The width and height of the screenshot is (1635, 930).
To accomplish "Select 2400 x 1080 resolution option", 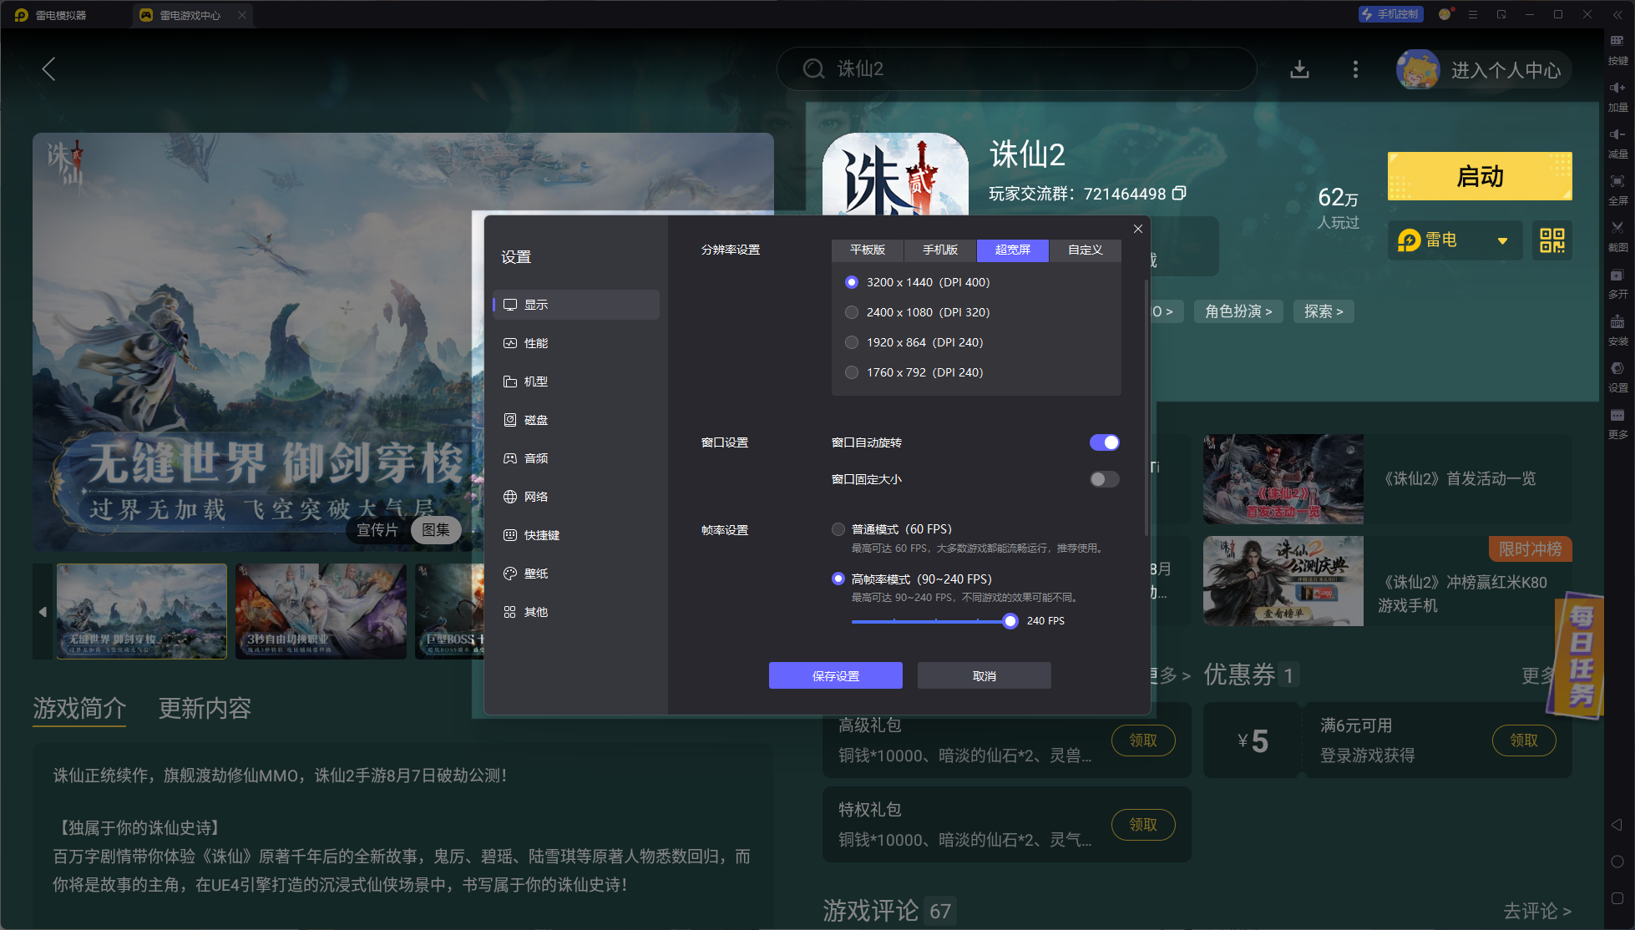I will click(852, 312).
